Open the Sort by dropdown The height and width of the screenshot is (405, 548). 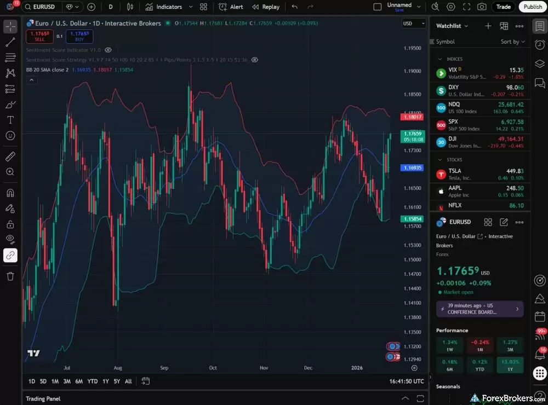(x=513, y=42)
